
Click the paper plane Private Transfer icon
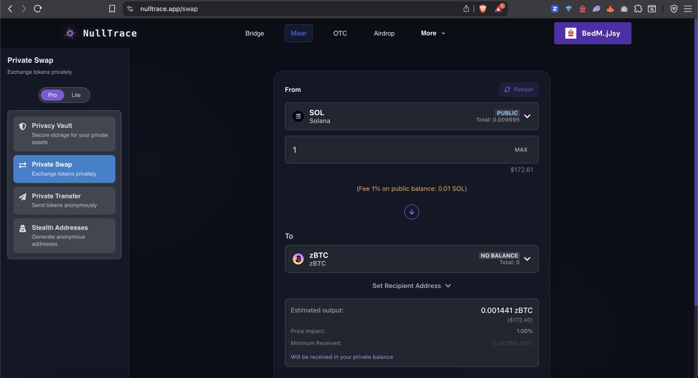point(23,197)
